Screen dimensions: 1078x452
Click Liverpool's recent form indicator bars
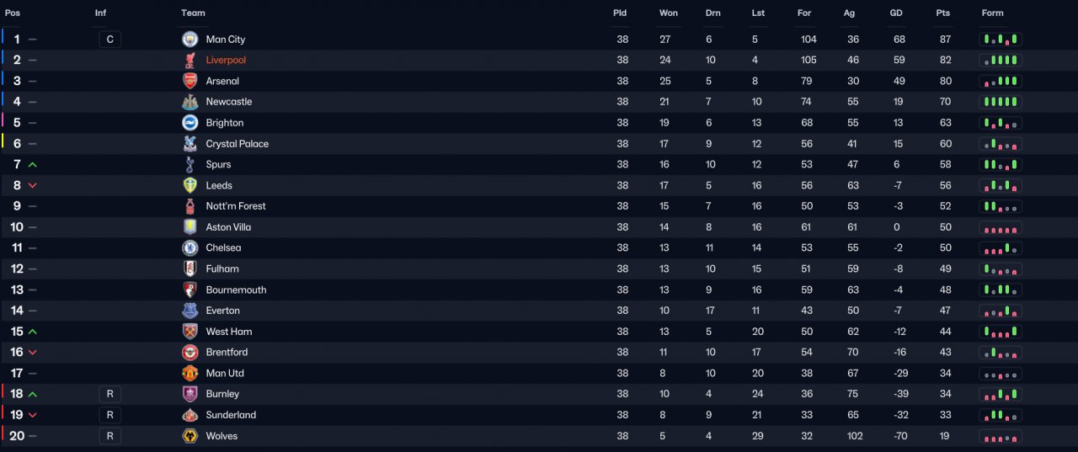tap(1001, 61)
